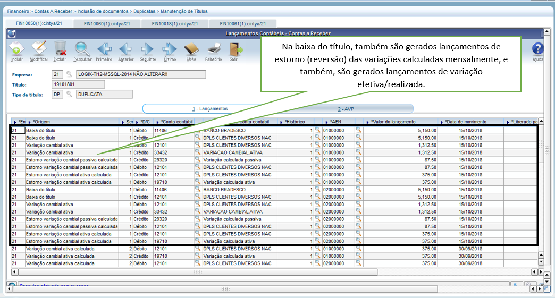
Task: Open the Relatório printer icon
Action: [213, 49]
